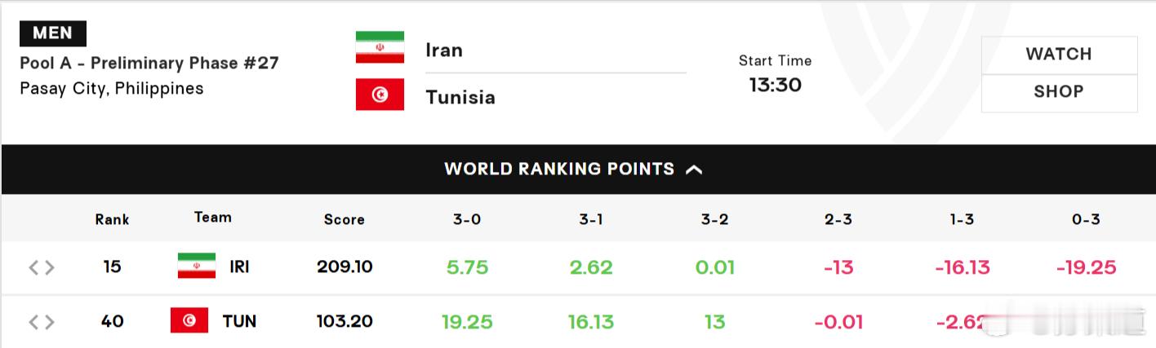Open the WATCH button
Screen dimensions: 1156x348
point(1059,55)
